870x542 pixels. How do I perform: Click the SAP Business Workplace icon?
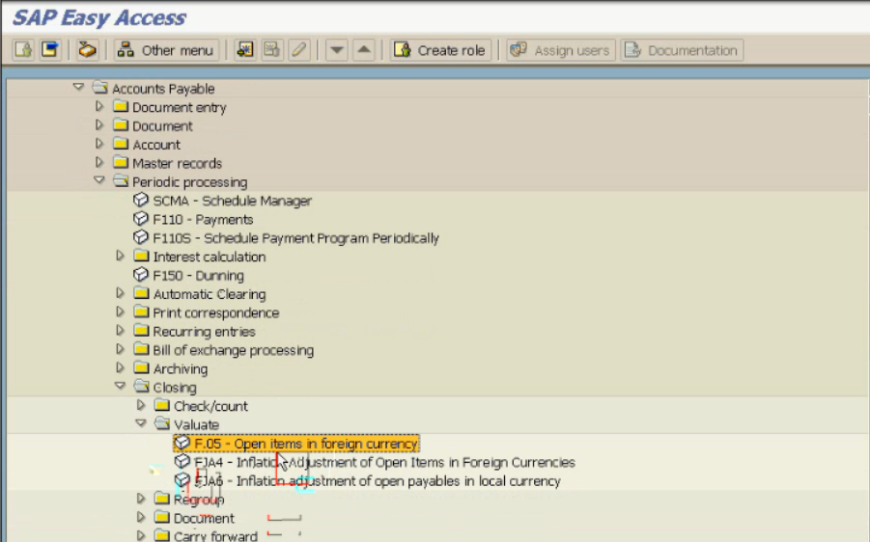(x=87, y=50)
